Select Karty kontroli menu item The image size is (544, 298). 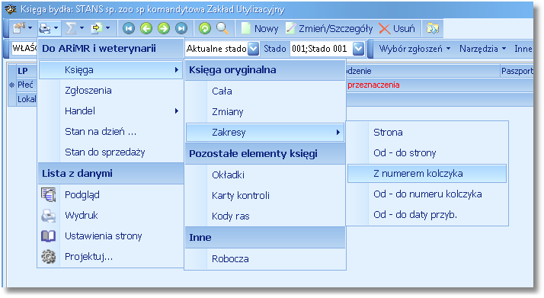(265, 195)
